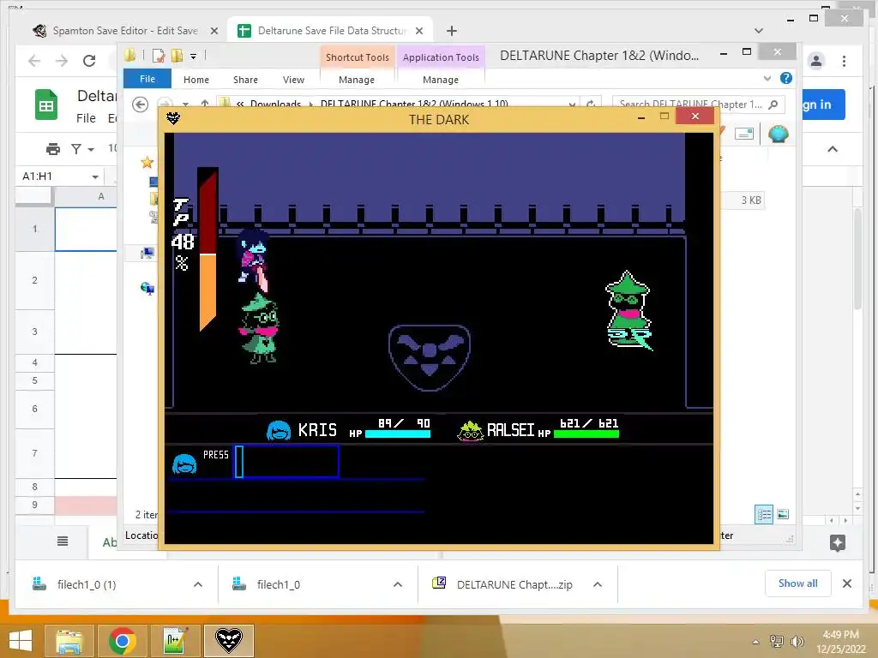This screenshot has height=658, width=878.
Task: Open Chrome profile avatar icon
Action: tap(816, 61)
